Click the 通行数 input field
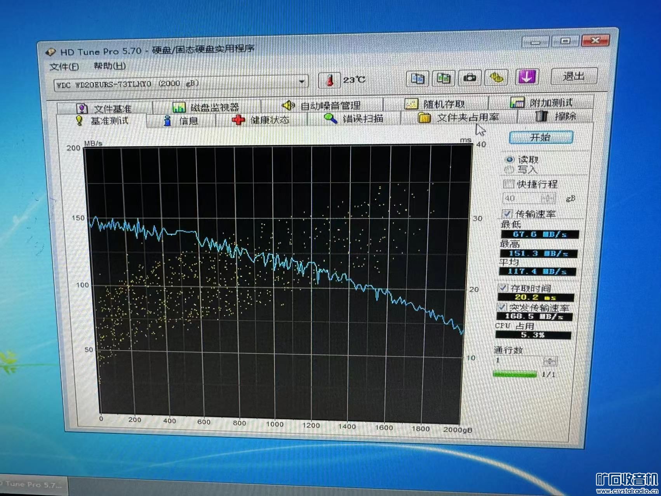Viewport: 661px width, 496px height. point(519,360)
